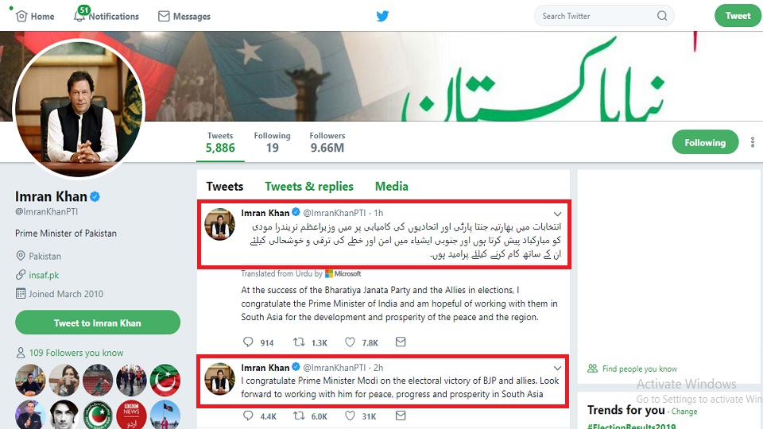
Task: Click the BBC News Urdu follower avatar
Action: click(131, 414)
